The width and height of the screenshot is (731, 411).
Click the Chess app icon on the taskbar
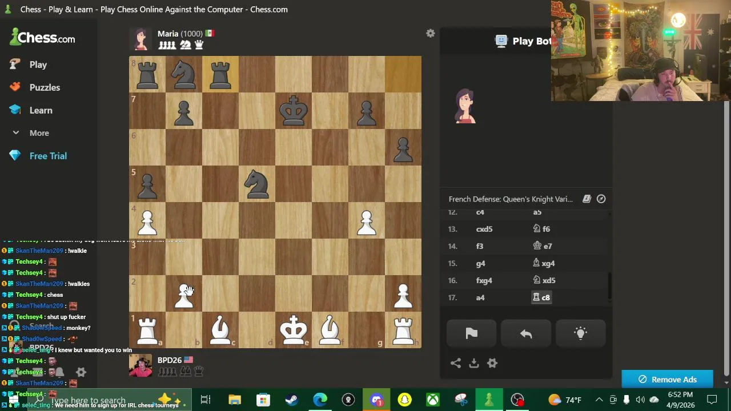point(489,400)
